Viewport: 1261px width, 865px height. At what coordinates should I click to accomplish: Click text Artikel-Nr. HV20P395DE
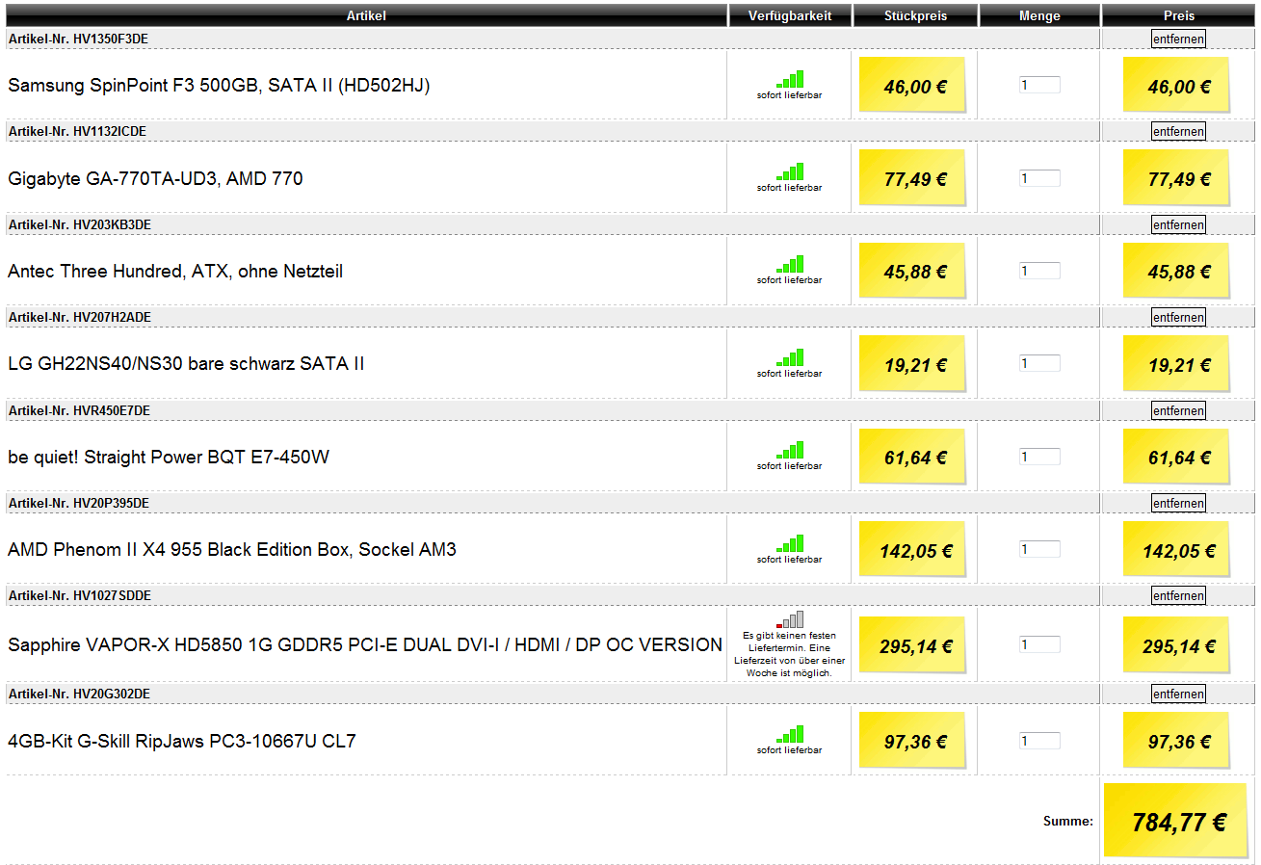(79, 503)
